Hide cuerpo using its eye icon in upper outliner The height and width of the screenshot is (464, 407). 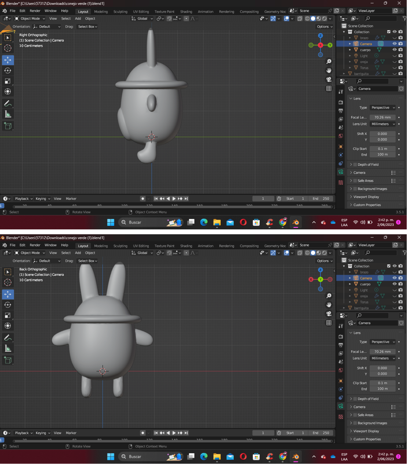click(394, 50)
